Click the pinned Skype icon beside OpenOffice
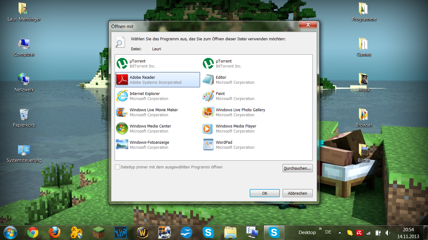The image size is (428, 240). [208, 232]
